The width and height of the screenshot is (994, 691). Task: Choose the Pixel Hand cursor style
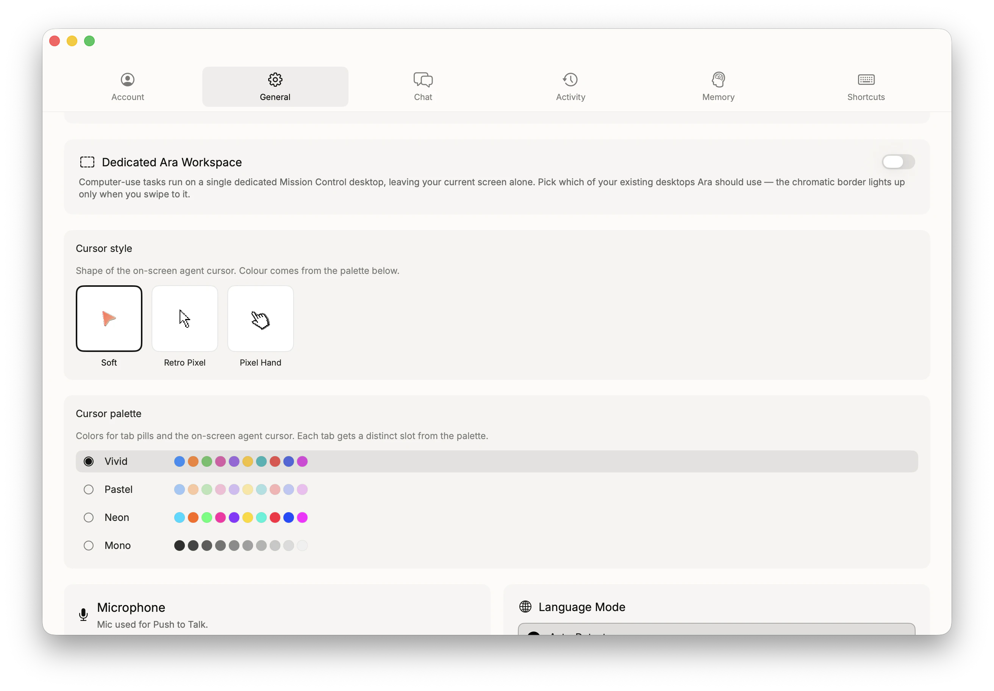tap(261, 319)
